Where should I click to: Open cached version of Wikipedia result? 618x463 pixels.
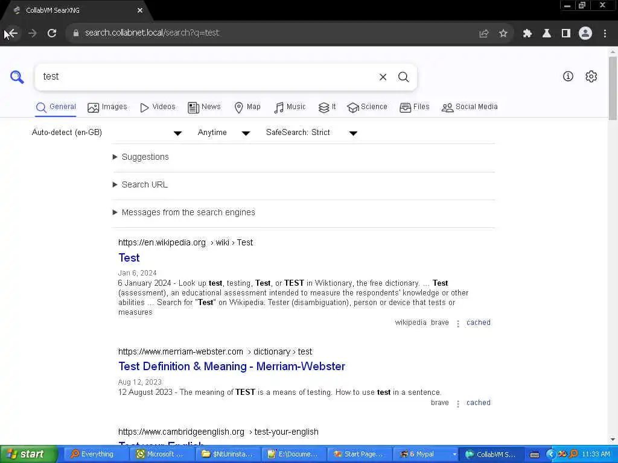click(x=479, y=323)
